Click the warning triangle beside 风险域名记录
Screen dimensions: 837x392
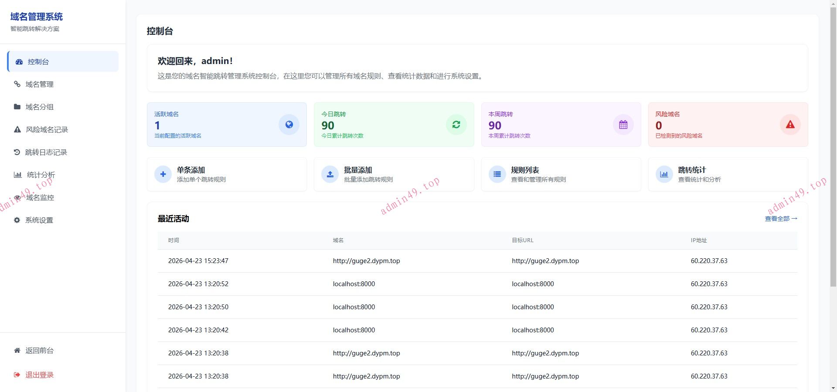(17, 129)
